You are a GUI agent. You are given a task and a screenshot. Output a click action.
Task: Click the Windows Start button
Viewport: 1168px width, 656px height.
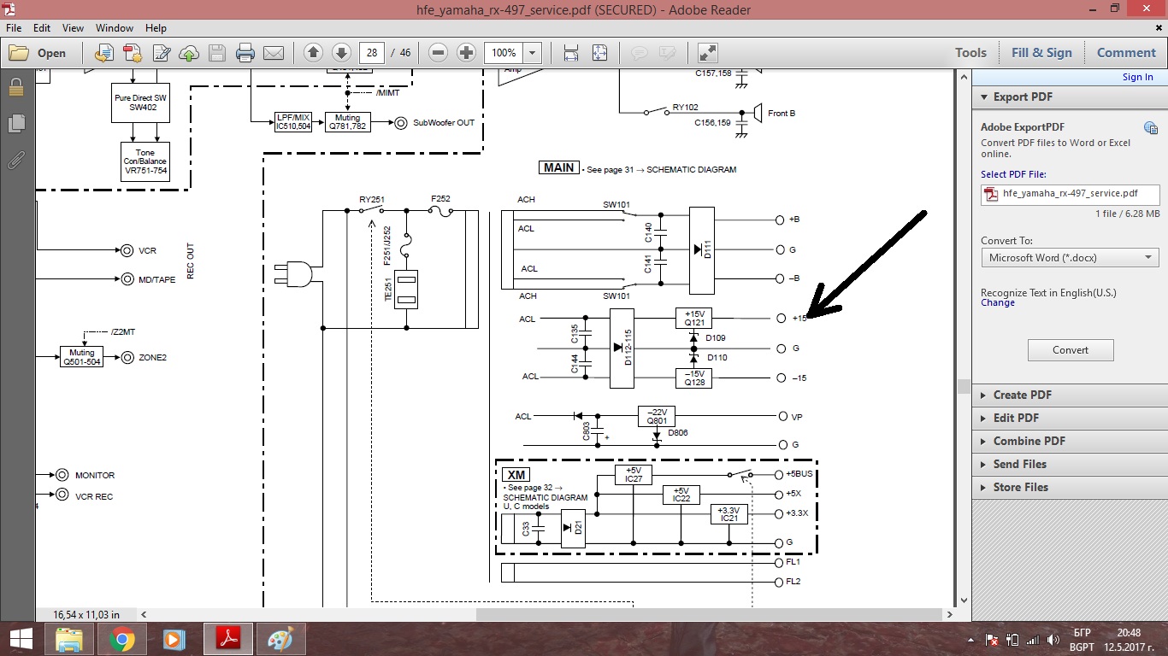(21, 639)
